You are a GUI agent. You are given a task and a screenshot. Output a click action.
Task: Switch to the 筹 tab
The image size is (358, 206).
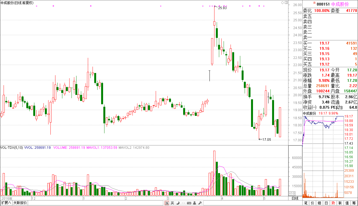[x=354, y=203]
